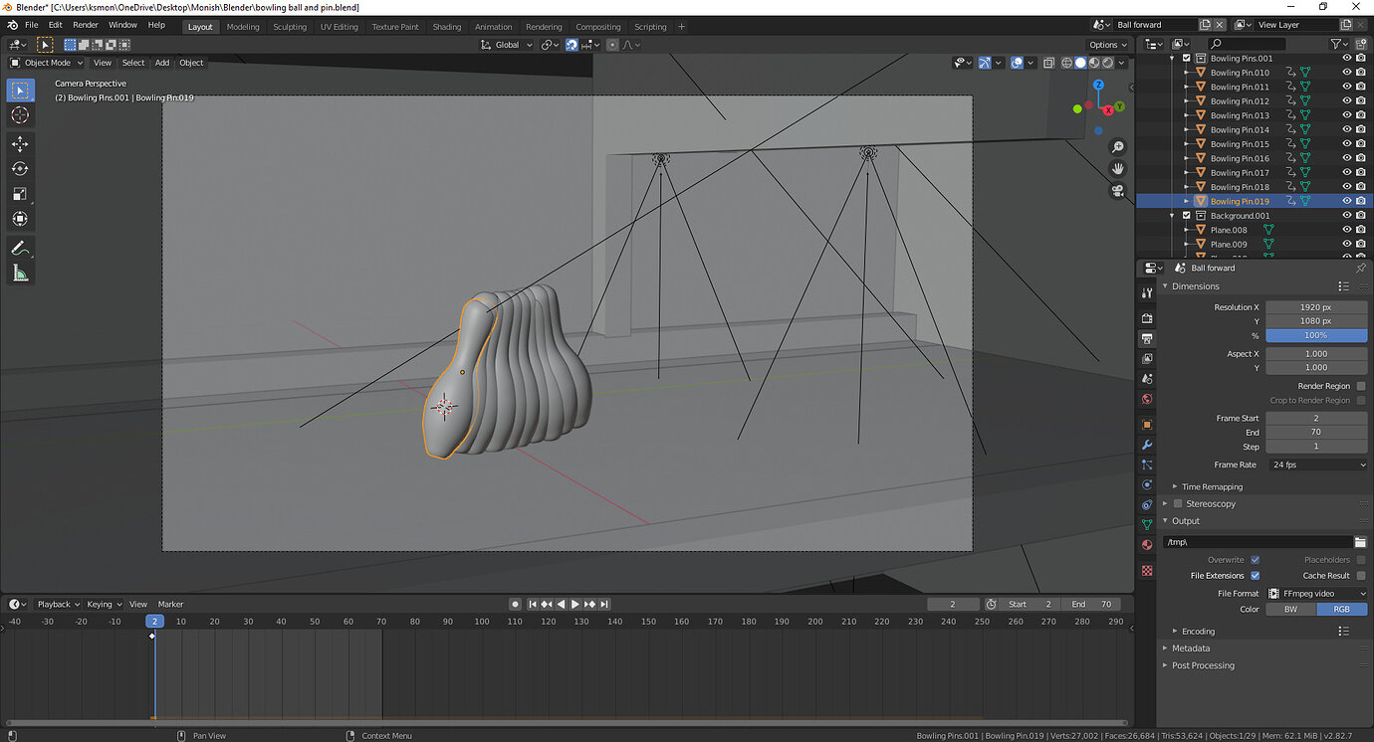1374x742 pixels.
Task: Expand the Time Remapping section
Action: [x=1212, y=487]
